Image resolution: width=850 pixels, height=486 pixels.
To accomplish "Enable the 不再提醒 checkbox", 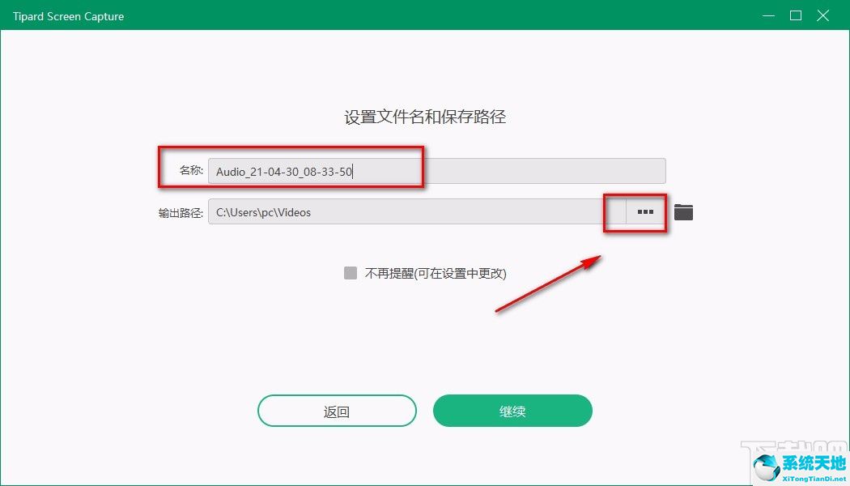I will pyautogui.click(x=350, y=274).
